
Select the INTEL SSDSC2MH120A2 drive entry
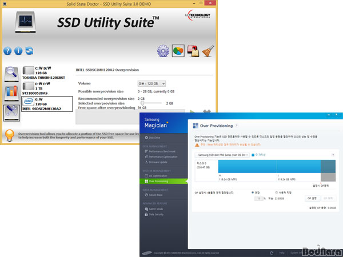click(47, 104)
